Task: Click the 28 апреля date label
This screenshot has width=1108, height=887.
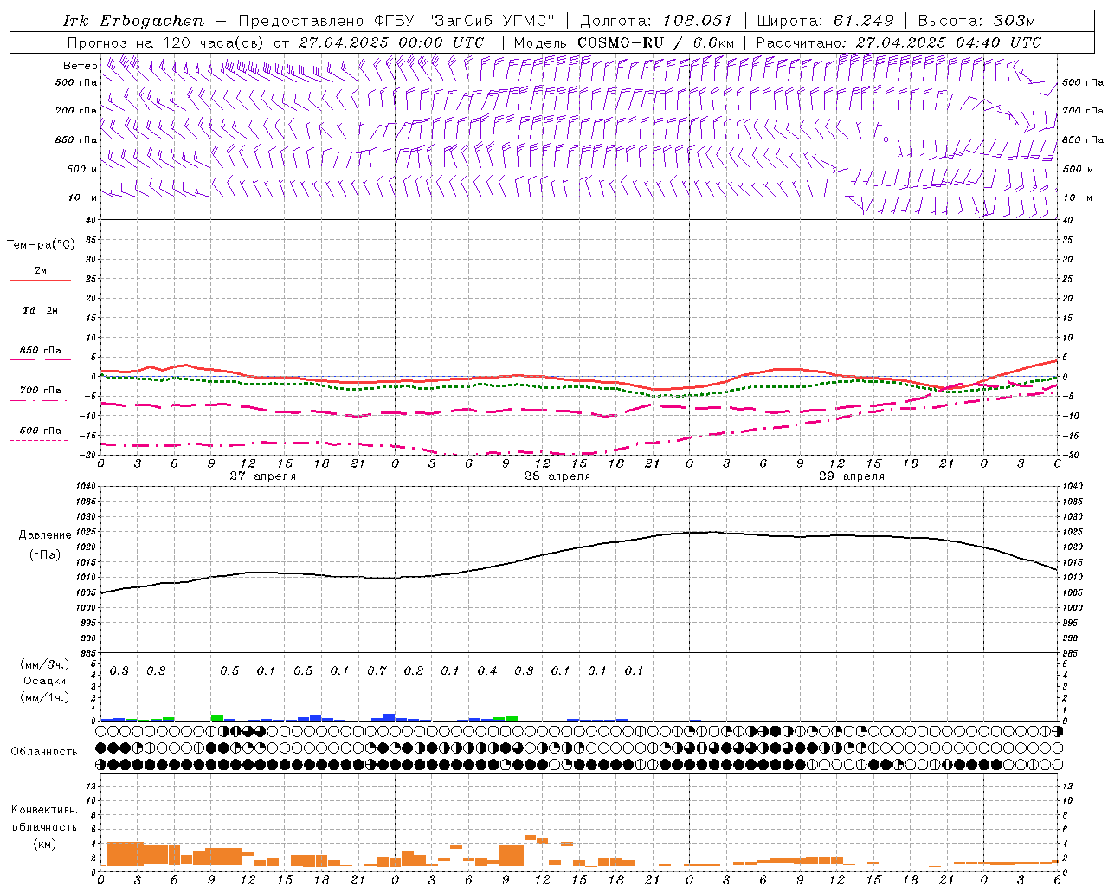Action: [557, 476]
